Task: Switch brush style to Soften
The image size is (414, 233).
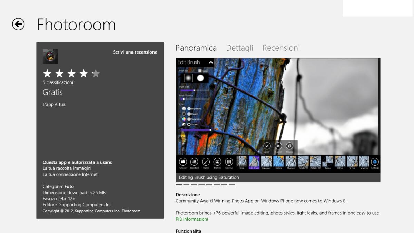Action: (x=189, y=124)
